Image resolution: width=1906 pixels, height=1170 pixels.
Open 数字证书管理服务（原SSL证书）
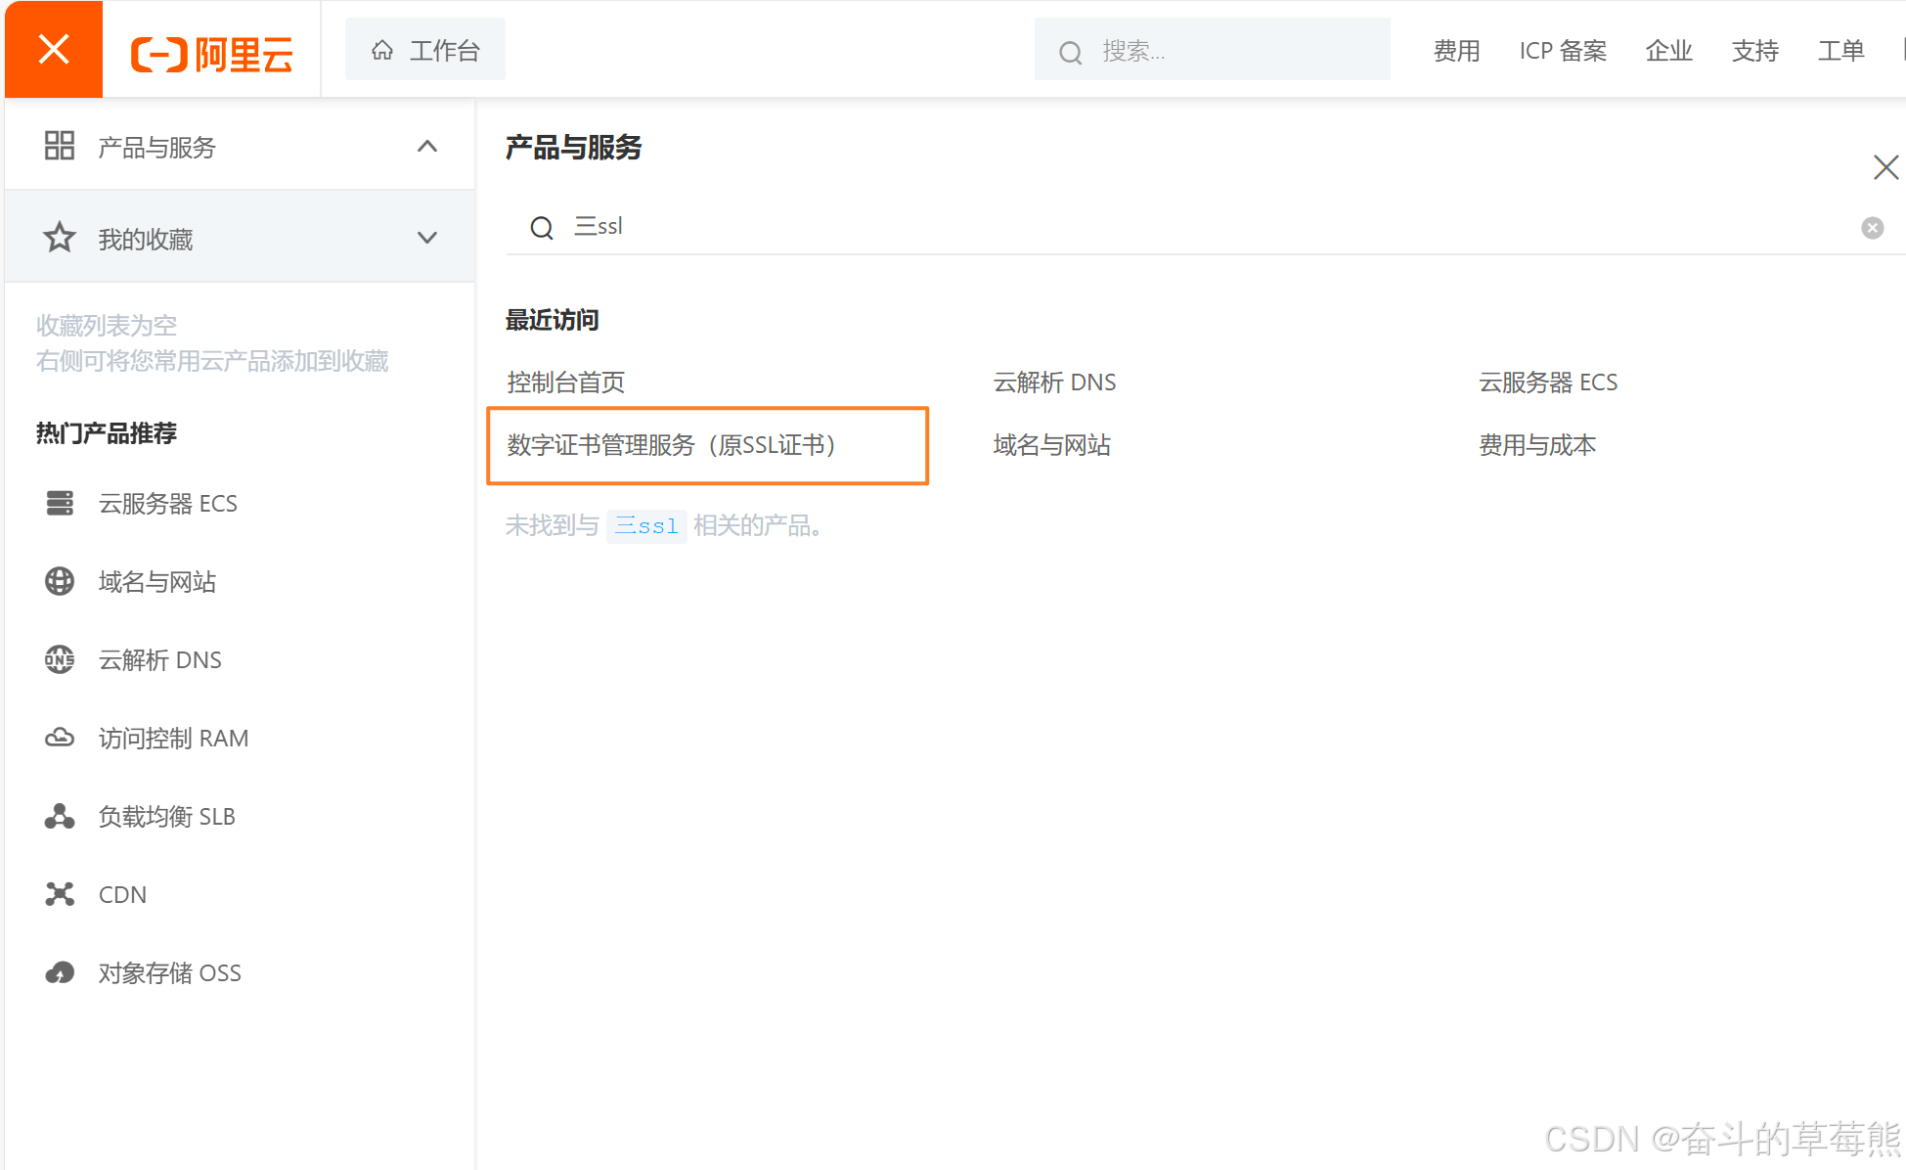pos(671,445)
